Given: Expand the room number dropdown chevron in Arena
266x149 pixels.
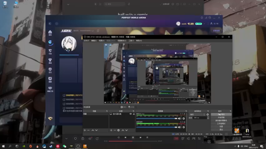Looking at the screenshot, I should [x=93, y=31].
